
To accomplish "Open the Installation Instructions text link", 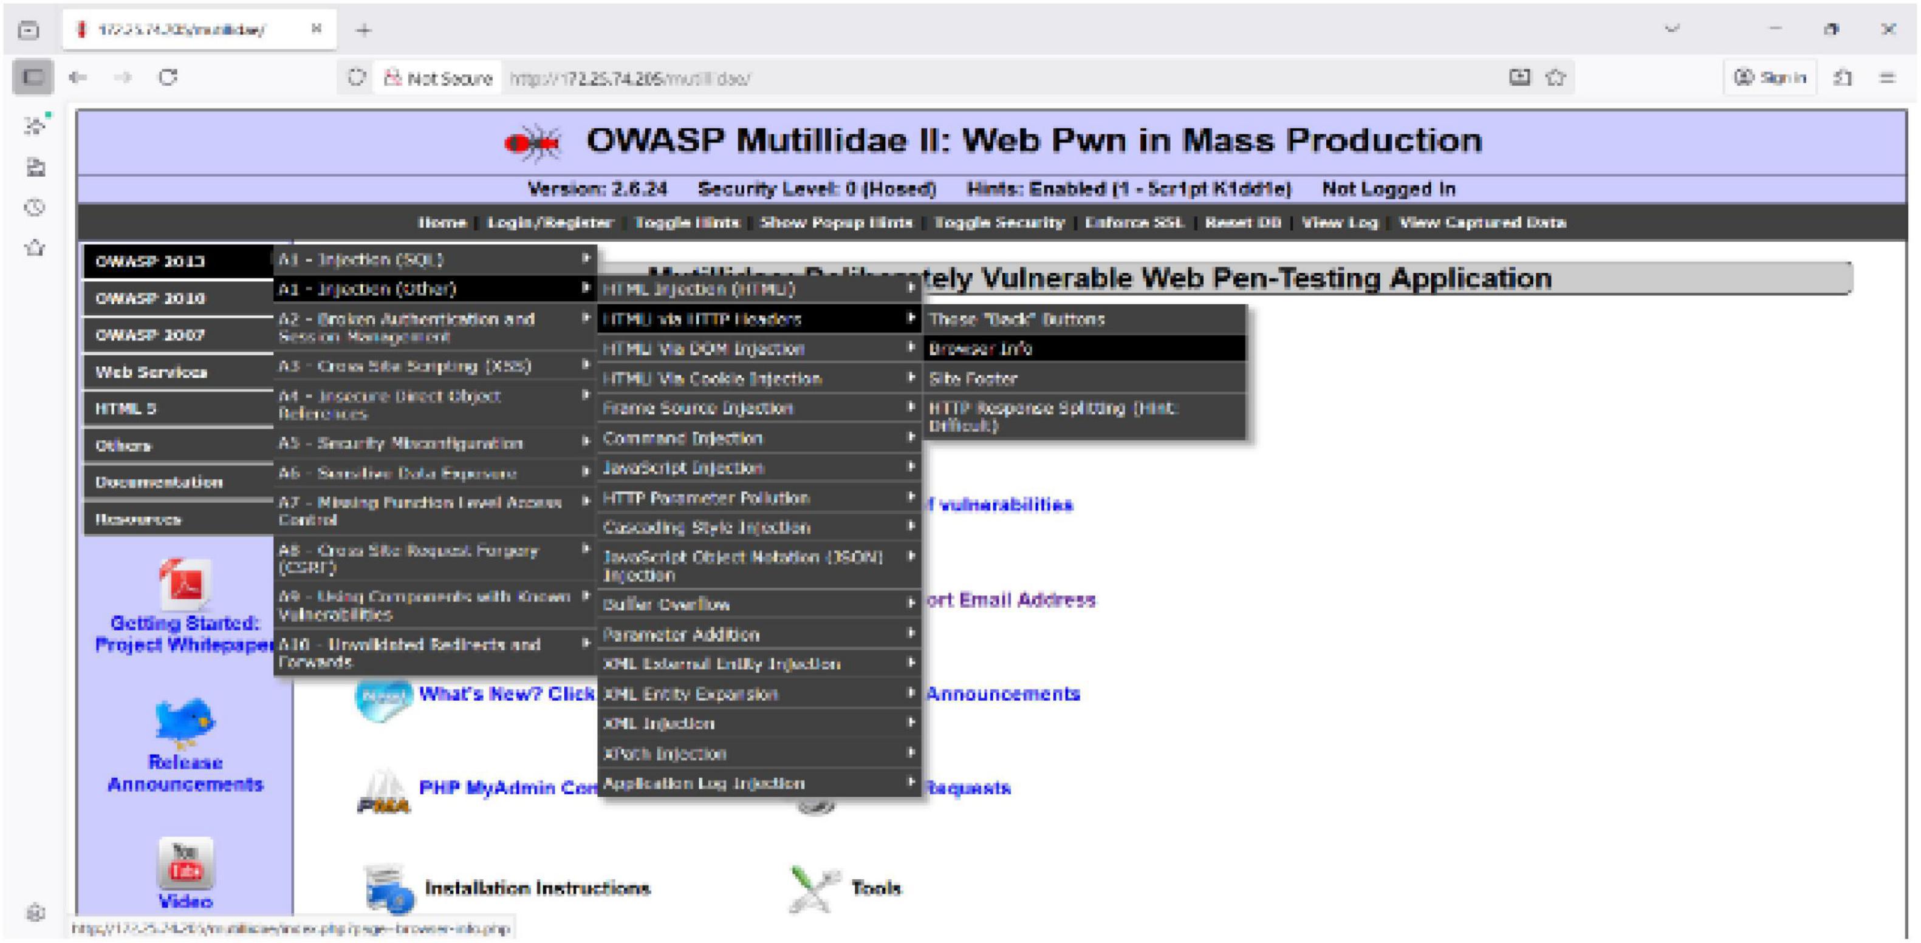I will [538, 888].
